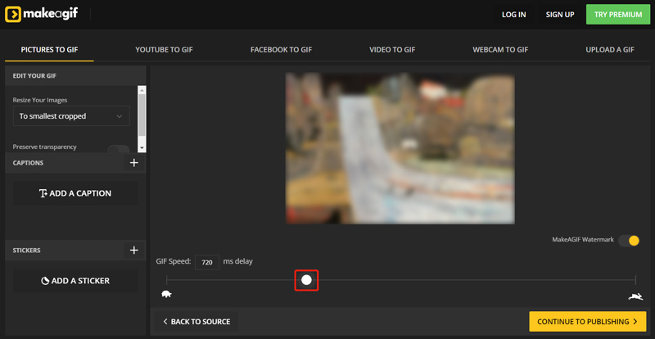Click the plus icon beside Stickers
This screenshot has width=655, height=339.
click(134, 251)
